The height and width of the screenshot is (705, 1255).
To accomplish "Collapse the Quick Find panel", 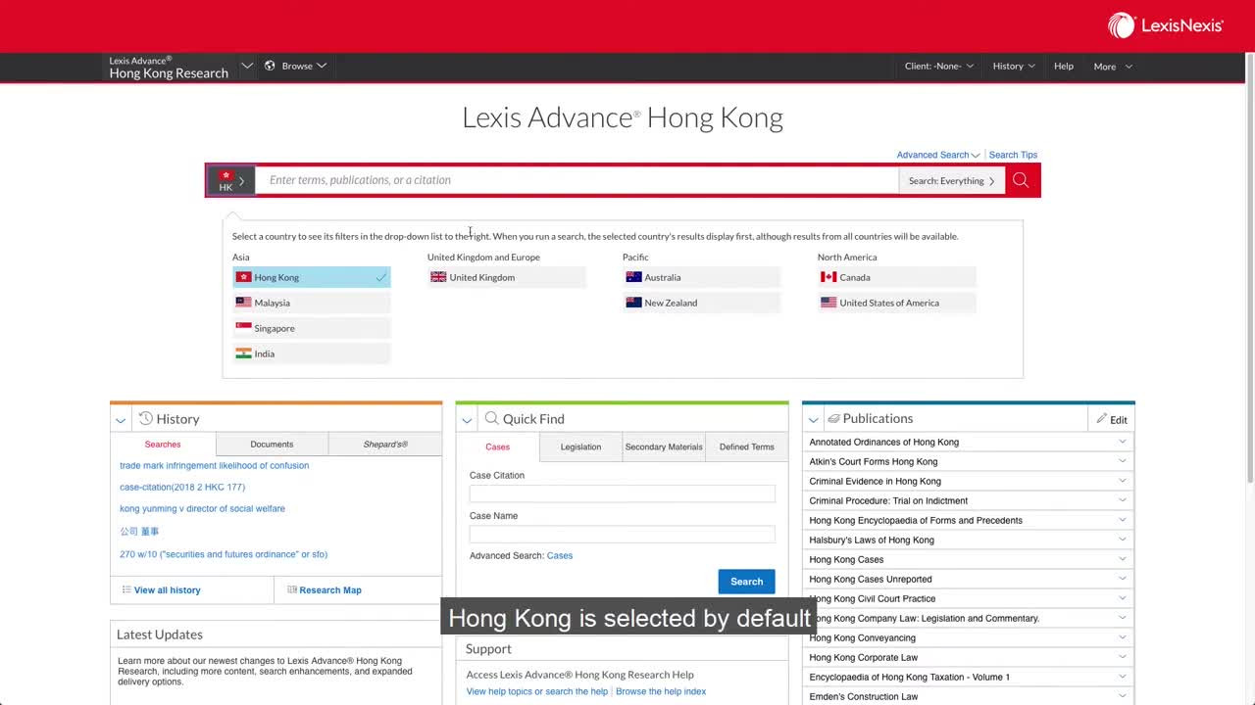I will [467, 420].
